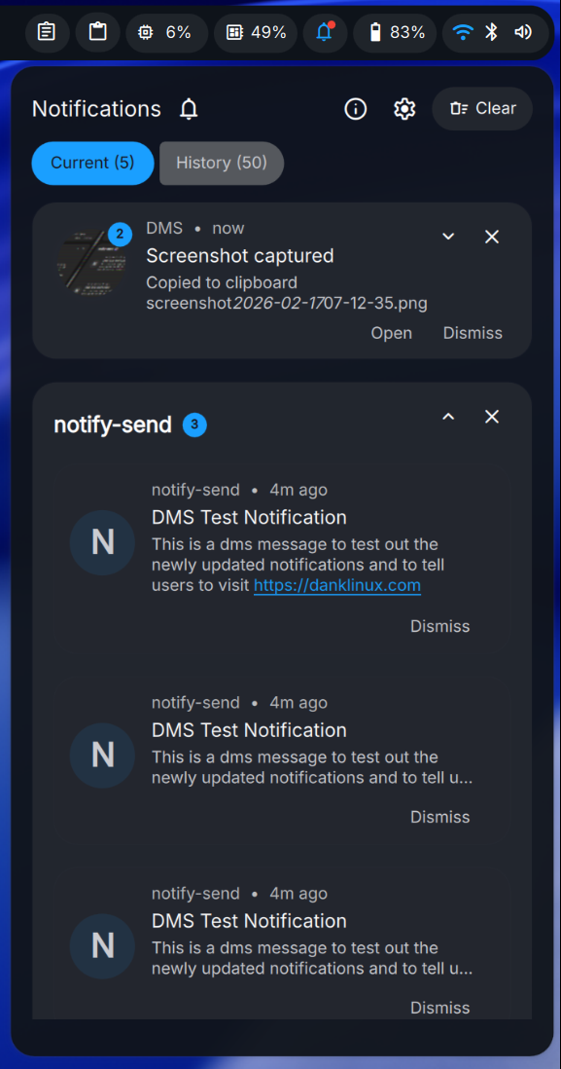Expand the DMS screenshot notification chevron
The image size is (561, 1069).
pos(448,236)
